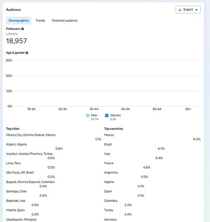The image size is (210, 222).
Task: Click the Export button label
Action: pos(188,10)
